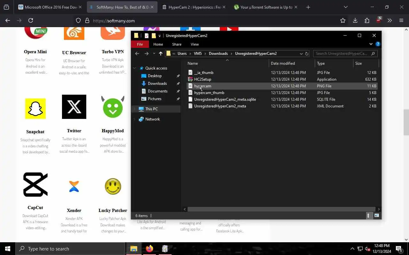Open Lucky Patcher smiley icon

(x=113, y=186)
